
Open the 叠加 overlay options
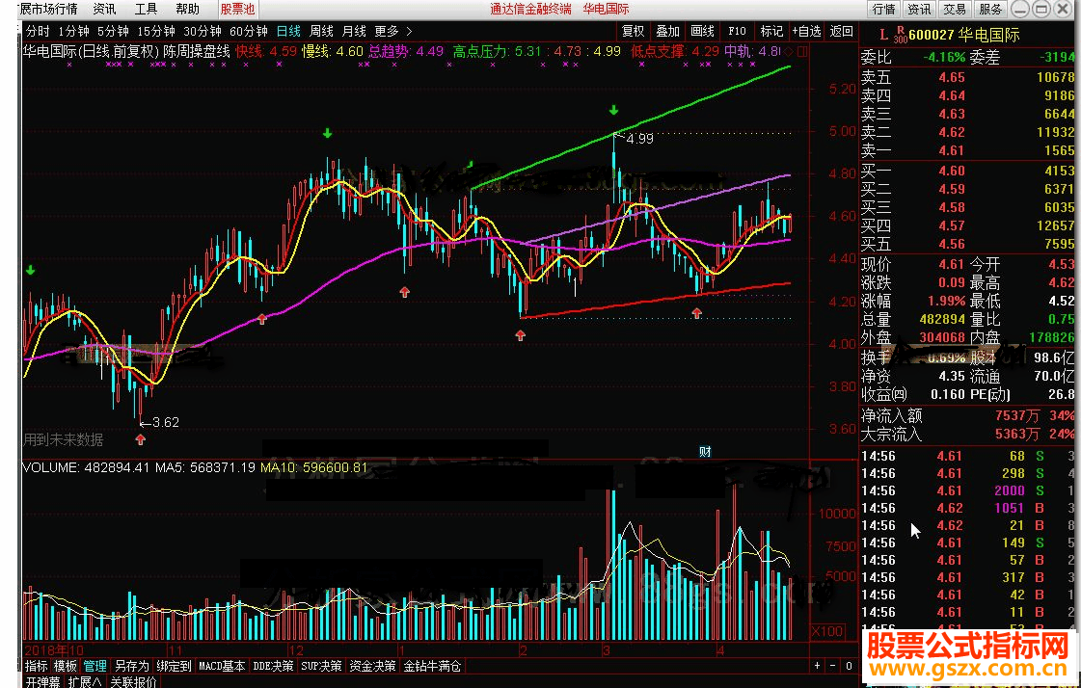[x=667, y=31]
